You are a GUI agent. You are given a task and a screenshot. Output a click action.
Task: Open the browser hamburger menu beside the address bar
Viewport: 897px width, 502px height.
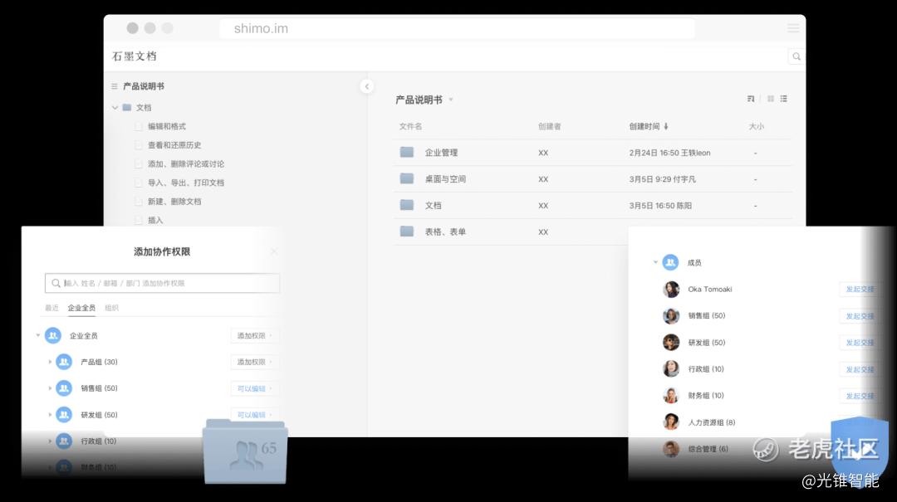(793, 28)
